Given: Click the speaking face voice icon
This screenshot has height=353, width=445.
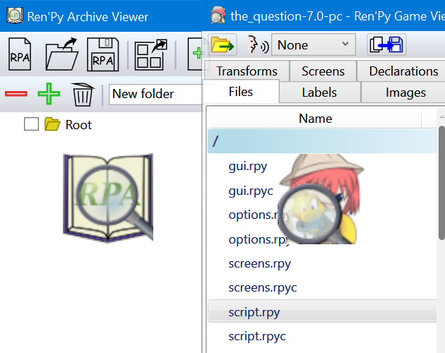Looking at the screenshot, I should click(258, 44).
